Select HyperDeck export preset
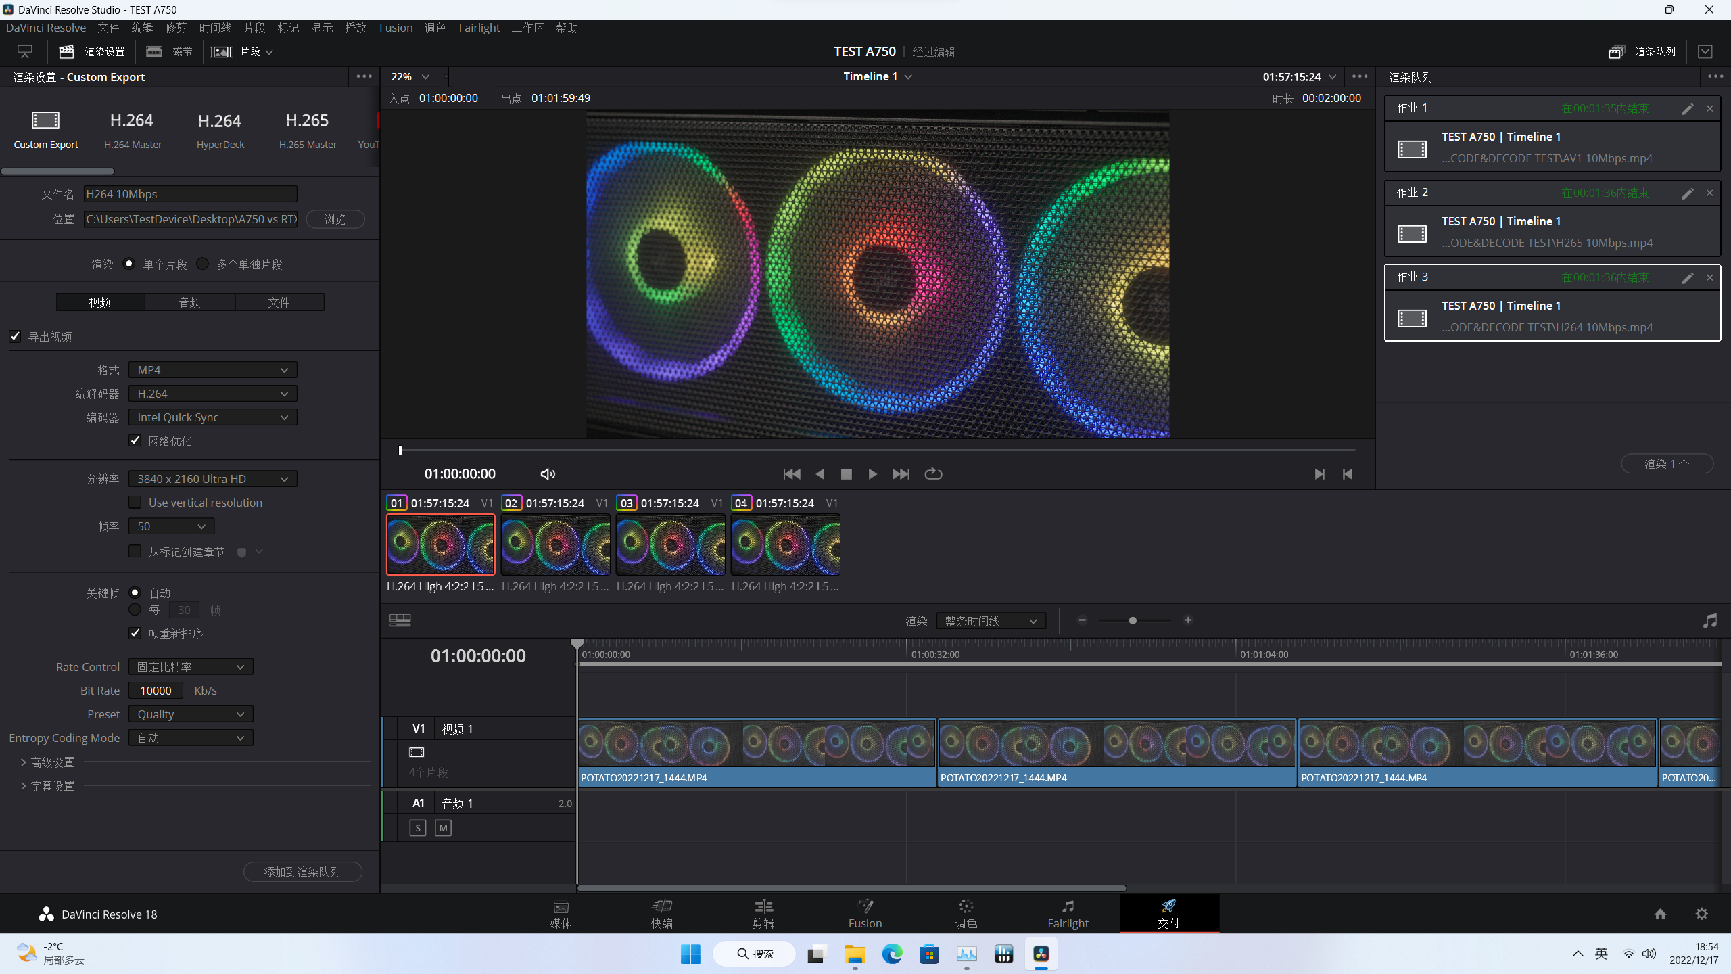 [219, 129]
